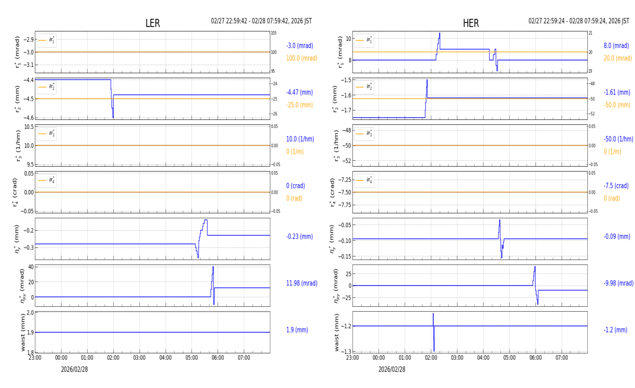Click the LER plot title
Screen dimensions: 635x388
[152, 23]
